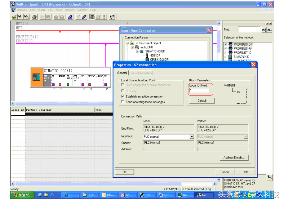
Task: Expand the PROFIBUS DP catalog node
Action: pyautogui.click(x=226, y=44)
